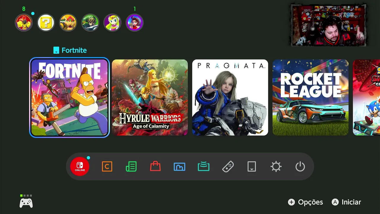Open the Virtual Game Cards icon

tap(252, 166)
